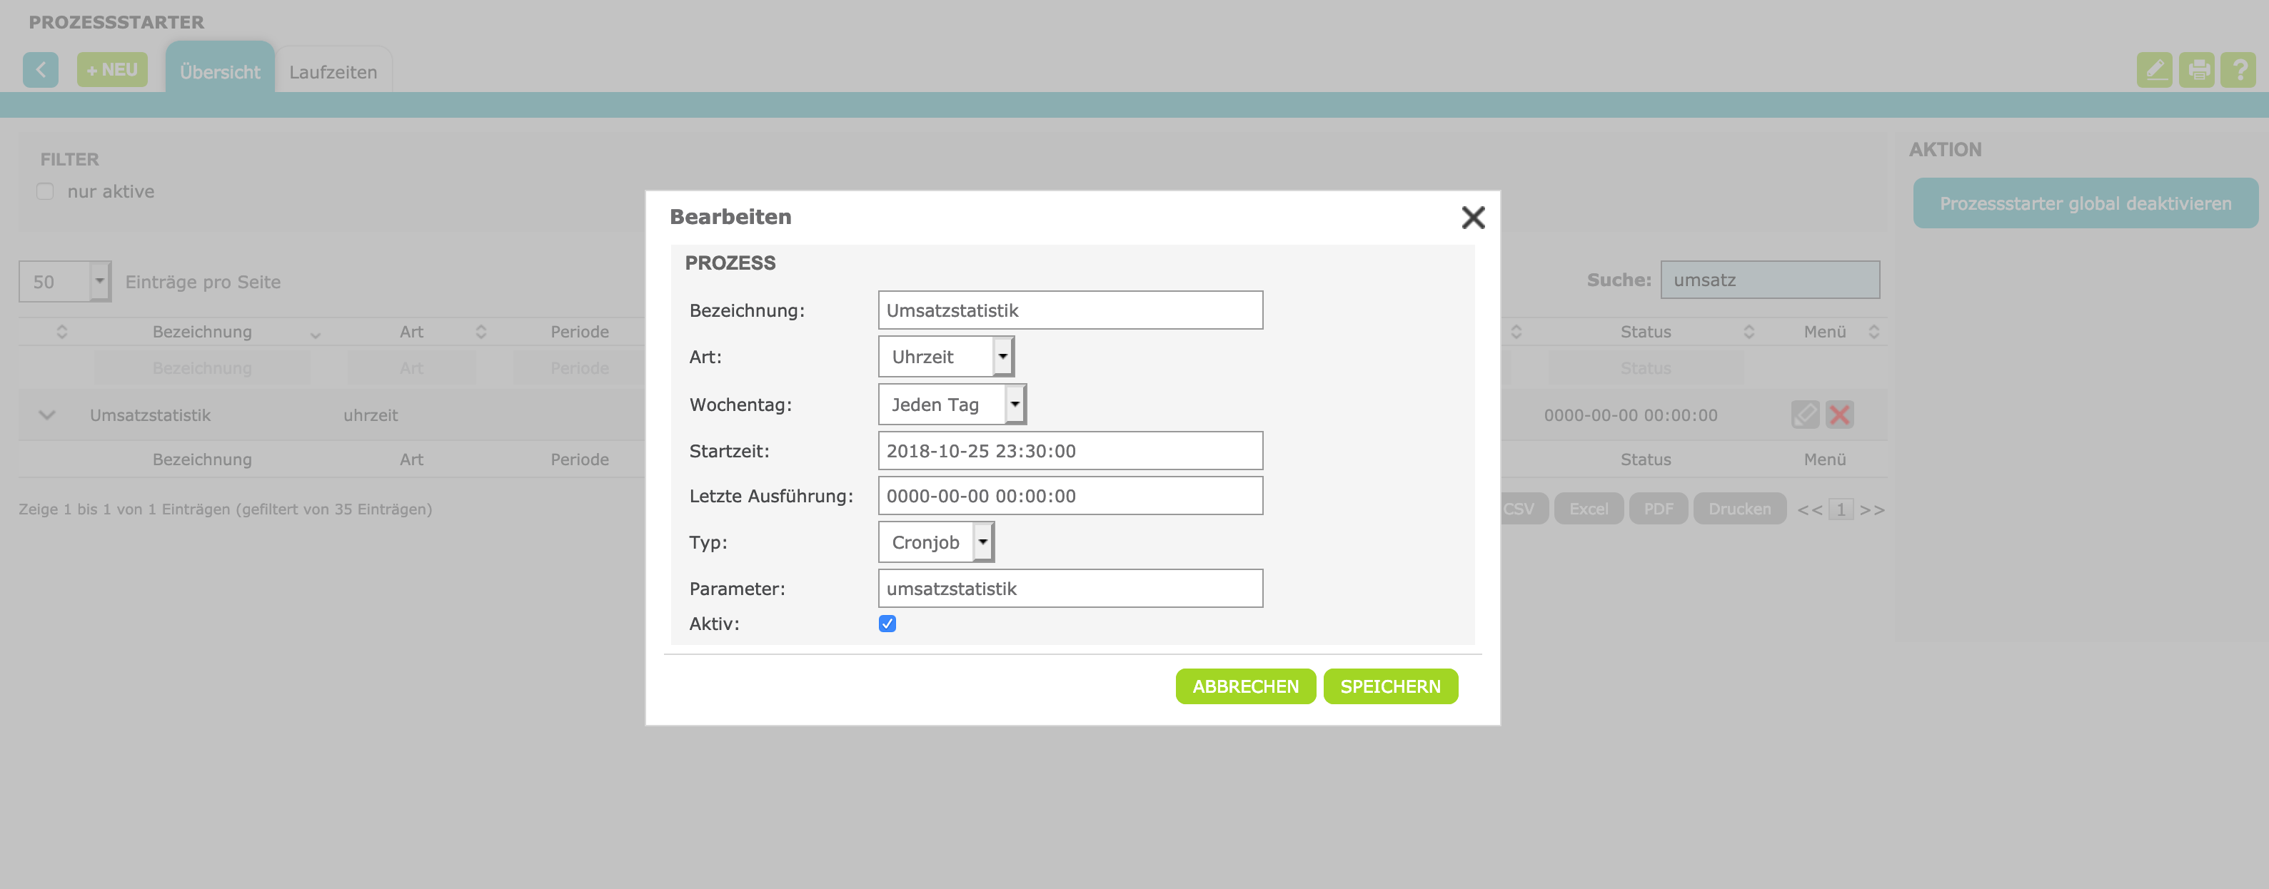Sort by Status column arrows
2269x889 pixels.
1749,332
